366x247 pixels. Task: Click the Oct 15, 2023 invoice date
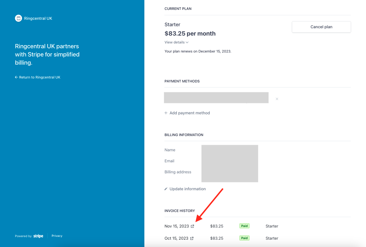click(176, 238)
